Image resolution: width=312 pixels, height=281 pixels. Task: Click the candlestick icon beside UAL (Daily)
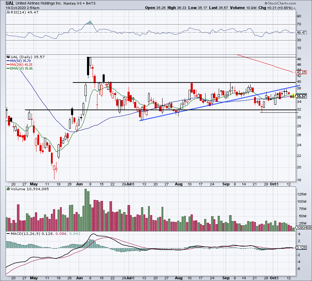click(8, 57)
